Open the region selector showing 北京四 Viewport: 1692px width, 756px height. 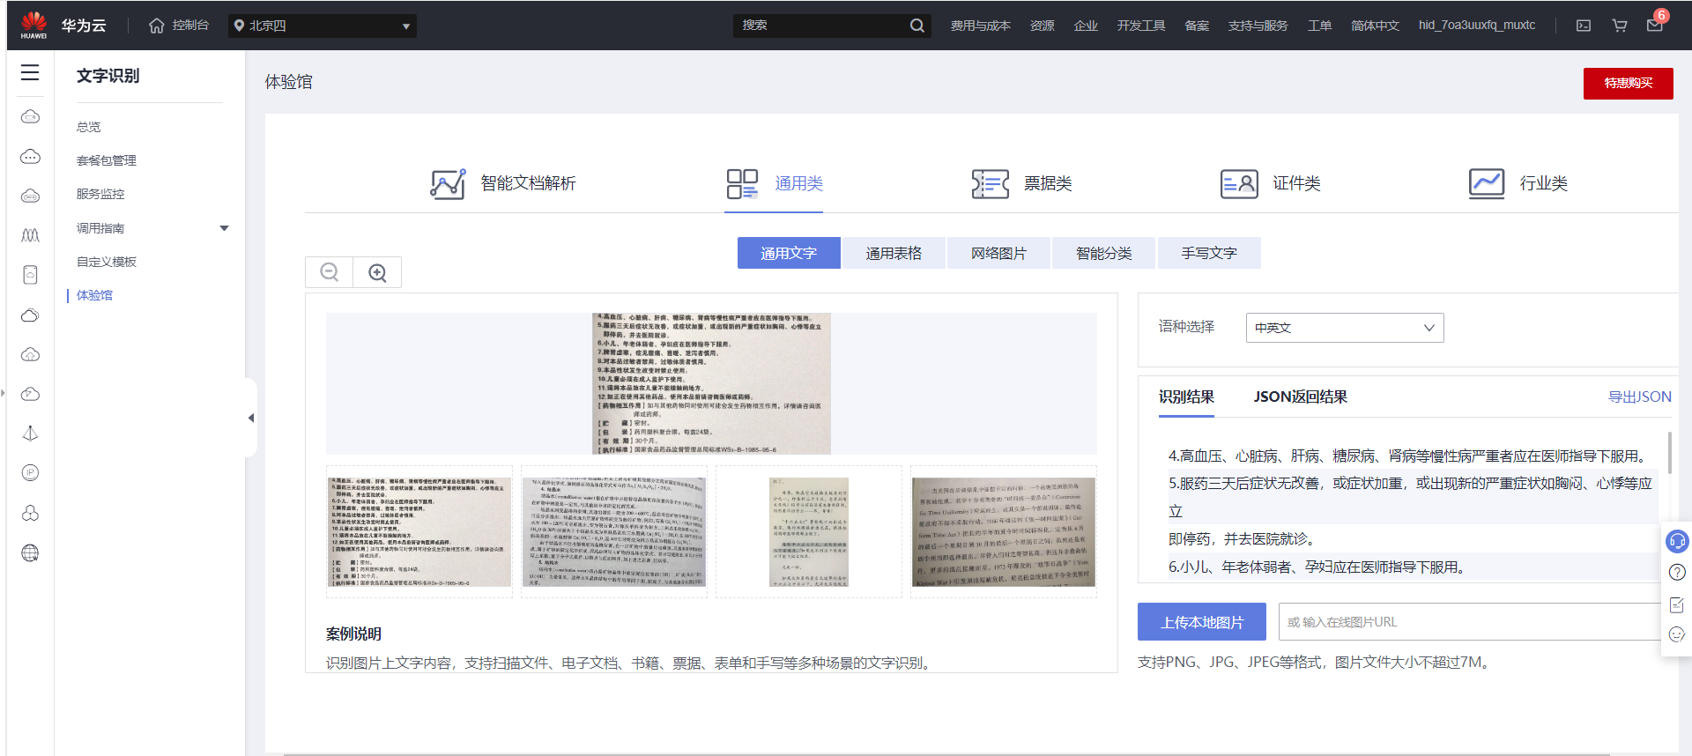(323, 26)
